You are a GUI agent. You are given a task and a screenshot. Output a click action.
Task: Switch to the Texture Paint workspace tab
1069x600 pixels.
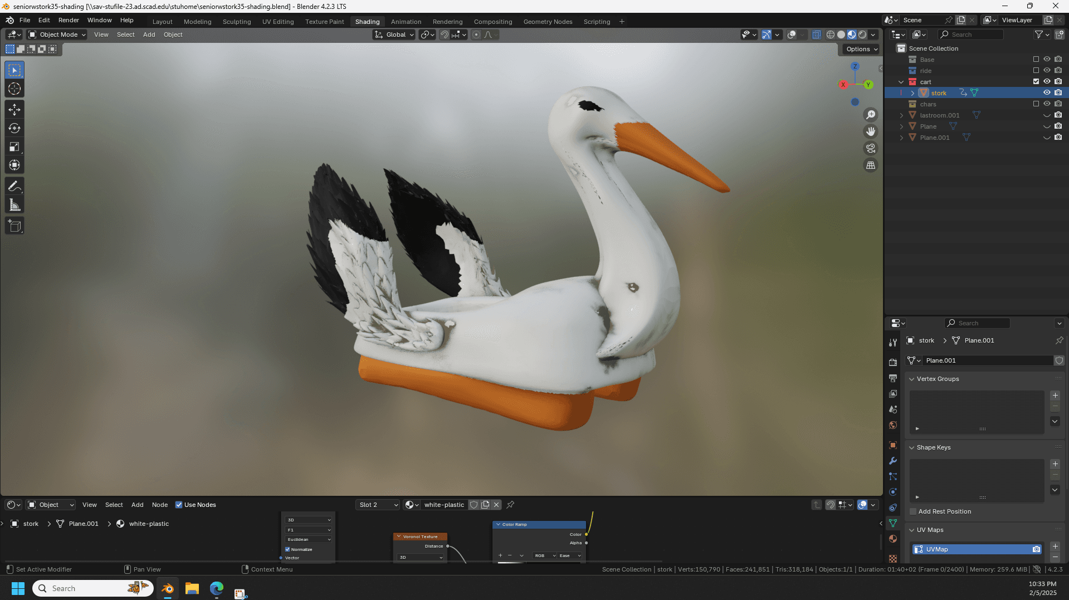click(x=324, y=22)
